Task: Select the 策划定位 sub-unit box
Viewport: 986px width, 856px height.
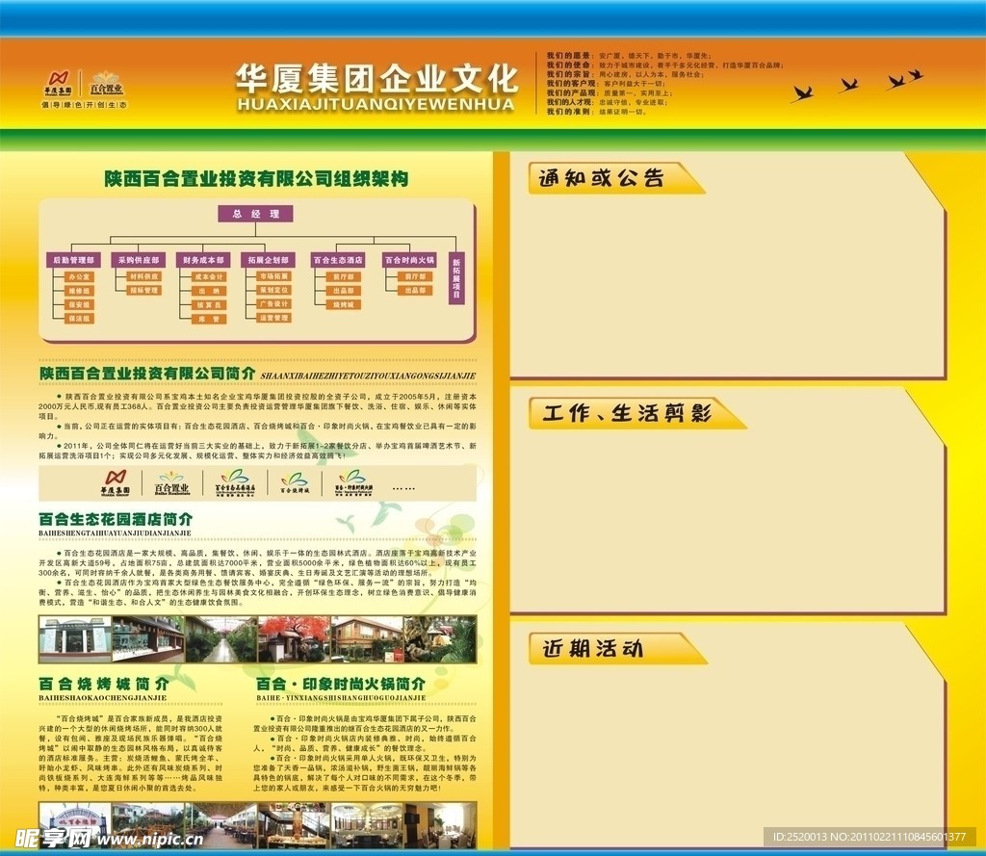Action: click(x=274, y=290)
